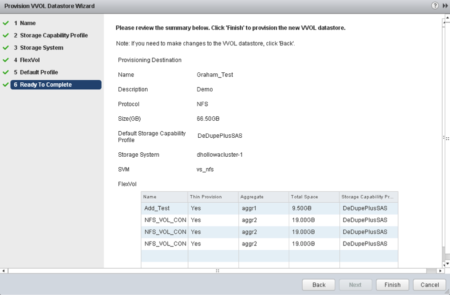Click the DeDupePlusSAS default profile value
Screen dimensions: 450x295
(x=220, y=136)
